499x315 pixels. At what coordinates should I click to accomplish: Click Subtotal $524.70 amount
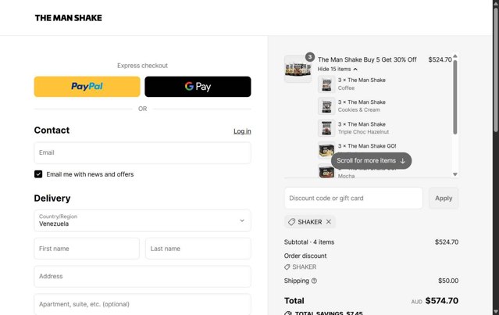tap(447, 242)
